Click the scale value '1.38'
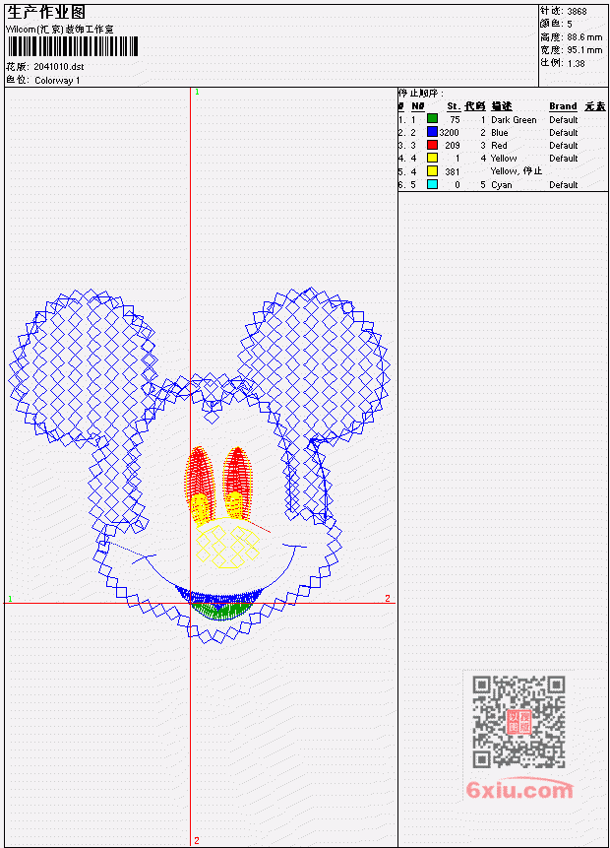Image resolution: width=610 pixels, height=848 pixels. coord(576,63)
